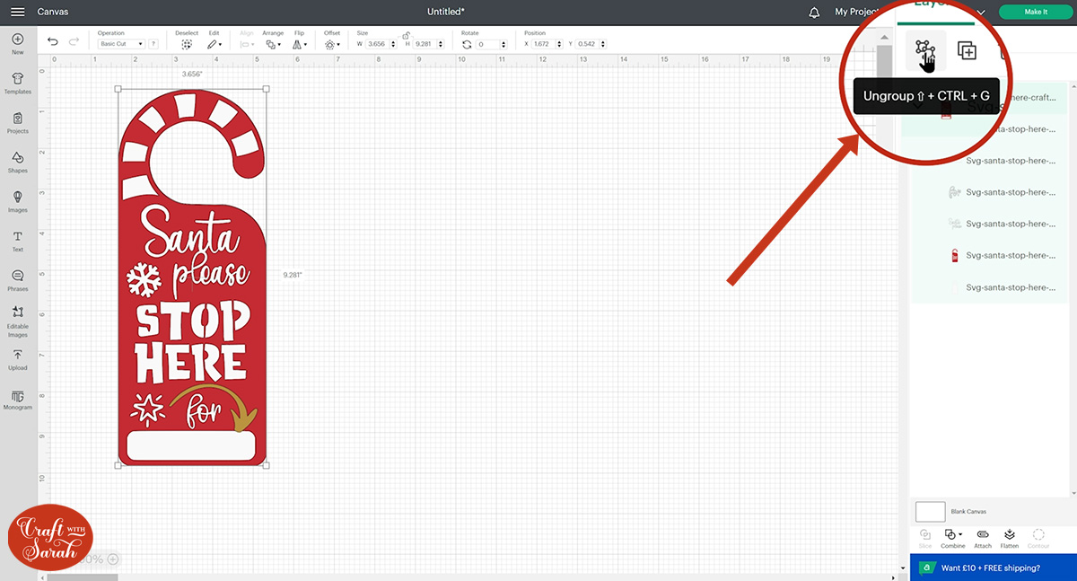Open the hamburger main menu
Screen dimensions: 1077x581
click(x=17, y=12)
